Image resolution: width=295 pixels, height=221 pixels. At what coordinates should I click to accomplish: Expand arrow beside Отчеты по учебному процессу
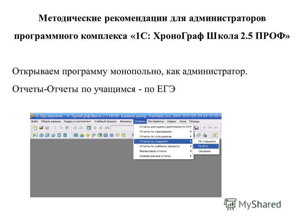tap(191, 146)
